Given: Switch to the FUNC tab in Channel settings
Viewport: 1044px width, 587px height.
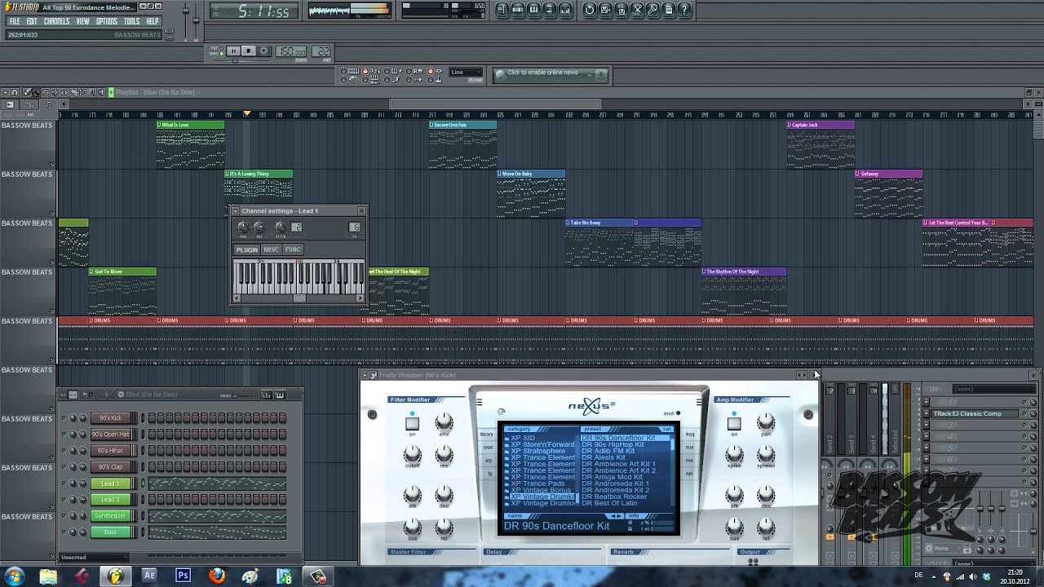Looking at the screenshot, I should click(293, 249).
